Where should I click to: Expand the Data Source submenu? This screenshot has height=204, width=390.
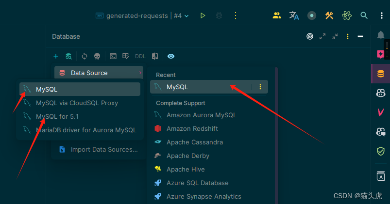point(99,73)
